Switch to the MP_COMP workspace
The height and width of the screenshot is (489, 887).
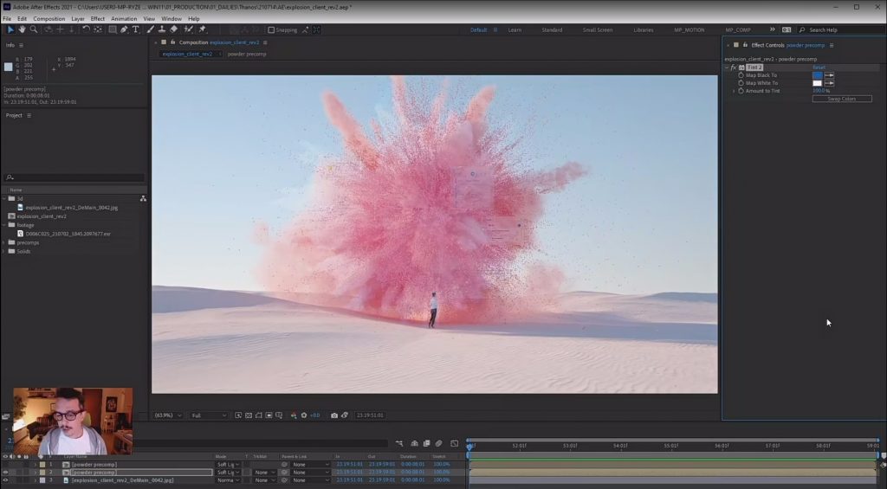pos(738,30)
